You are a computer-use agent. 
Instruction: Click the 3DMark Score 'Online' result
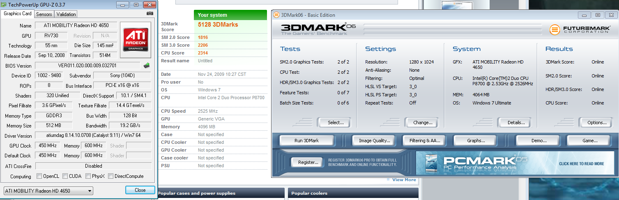click(598, 62)
